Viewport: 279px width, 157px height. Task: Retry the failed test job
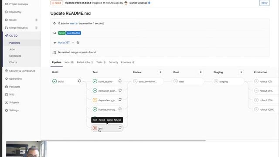120,128
